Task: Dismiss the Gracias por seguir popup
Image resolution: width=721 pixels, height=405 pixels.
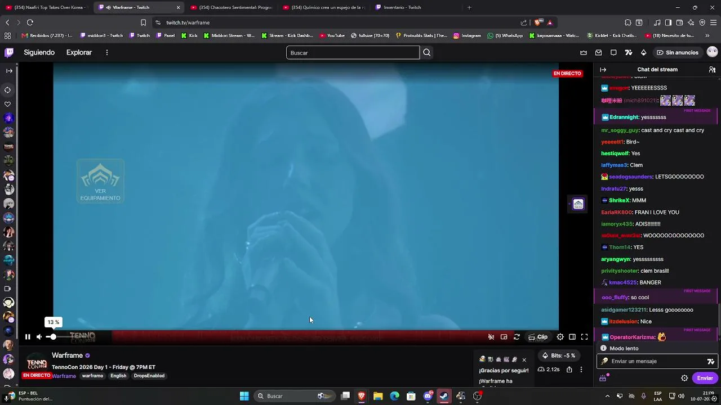Action: pyautogui.click(x=524, y=359)
